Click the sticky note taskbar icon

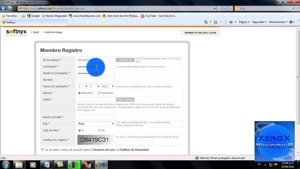[x=60, y=165]
